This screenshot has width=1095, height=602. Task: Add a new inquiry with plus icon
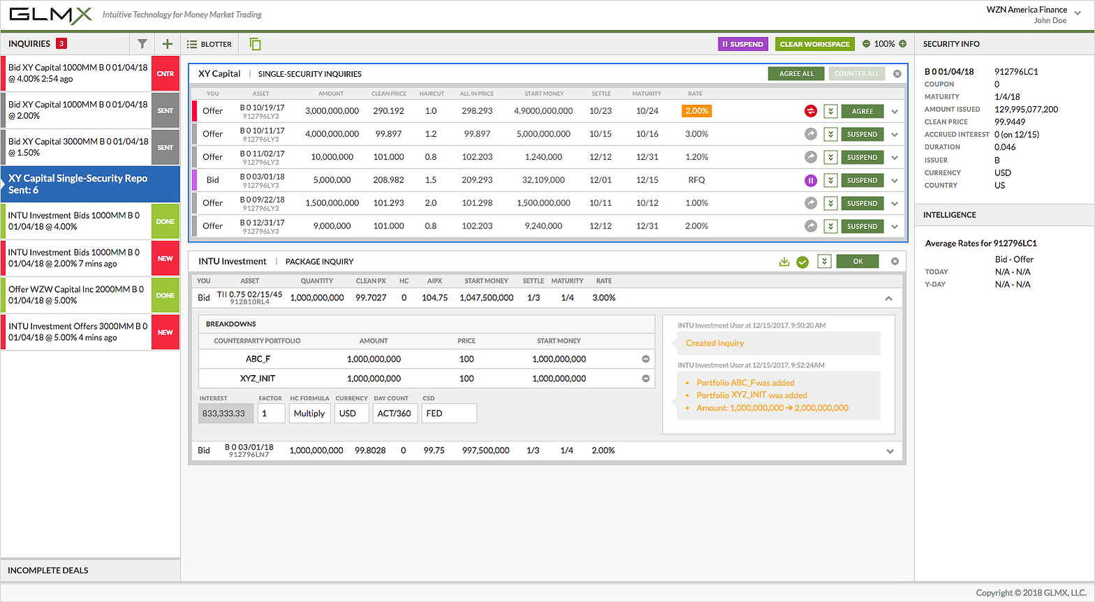click(168, 44)
